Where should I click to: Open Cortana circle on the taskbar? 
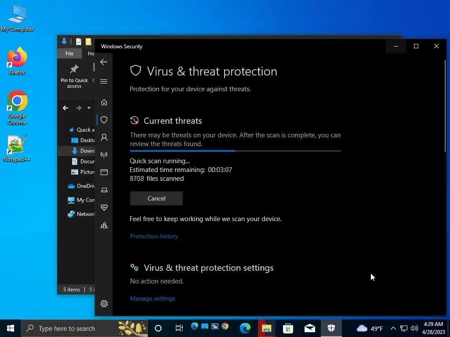tap(158, 328)
